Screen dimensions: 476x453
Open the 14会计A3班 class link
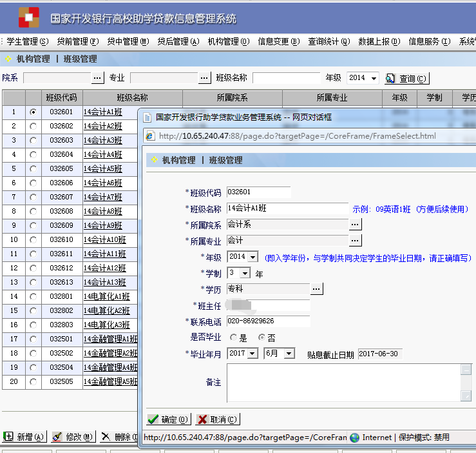(102, 141)
